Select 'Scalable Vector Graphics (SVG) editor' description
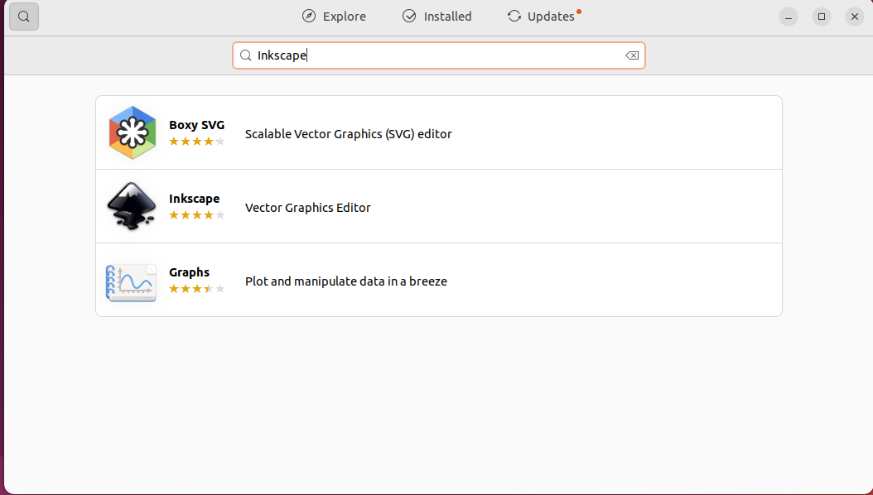 coord(349,134)
